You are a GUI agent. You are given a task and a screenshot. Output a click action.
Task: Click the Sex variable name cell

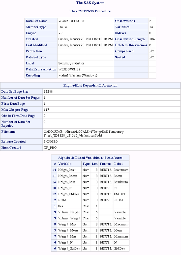pyautogui.click(x=61, y=206)
